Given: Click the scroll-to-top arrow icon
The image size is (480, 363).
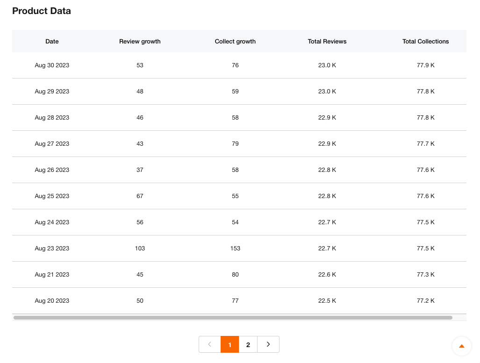Looking at the screenshot, I should pos(462,346).
